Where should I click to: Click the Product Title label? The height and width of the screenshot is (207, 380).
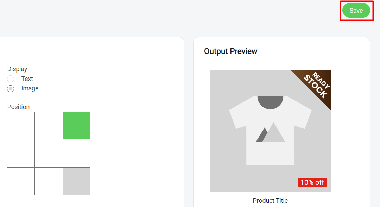(270, 200)
